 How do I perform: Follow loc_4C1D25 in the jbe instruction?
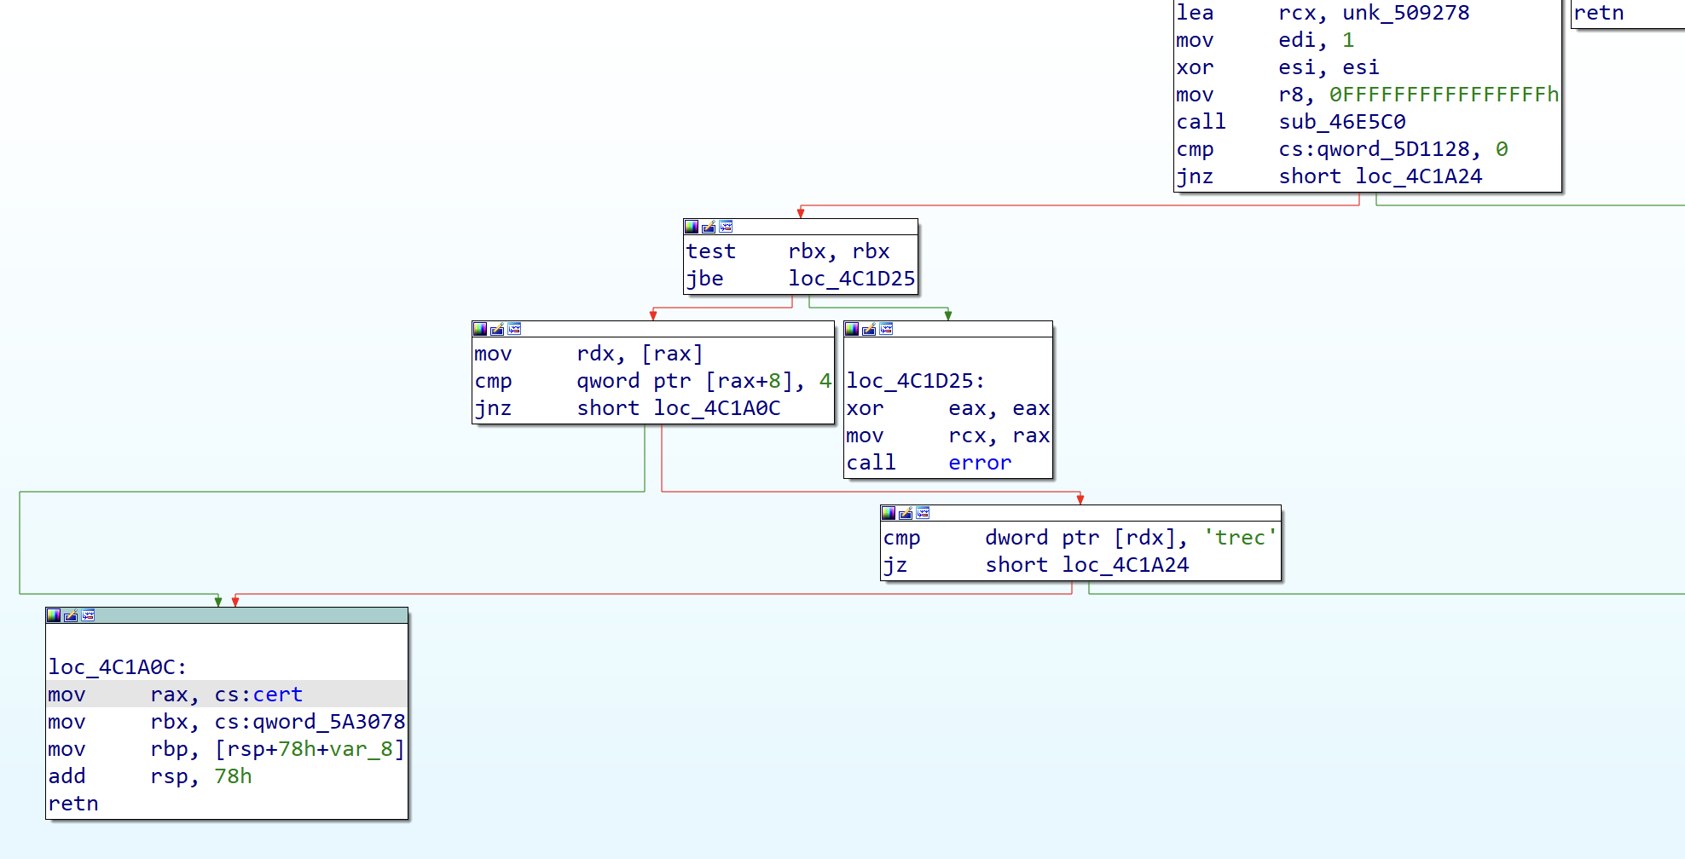(x=851, y=279)
